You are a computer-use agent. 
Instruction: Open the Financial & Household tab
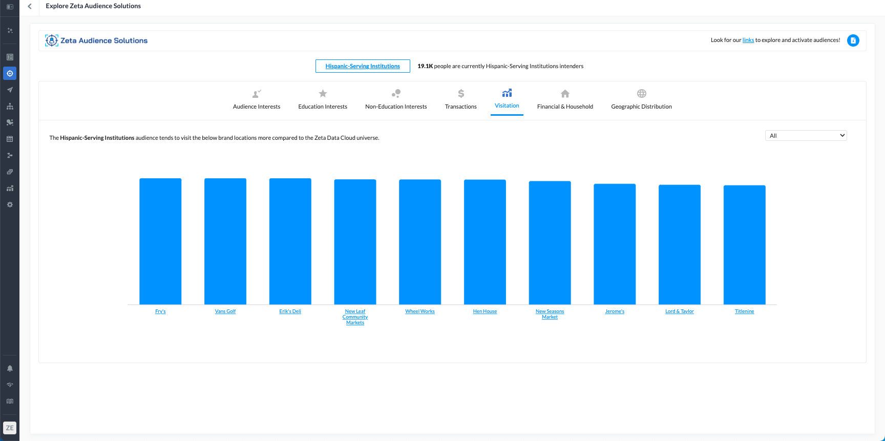pyautogui.click(x=565, y=99)
